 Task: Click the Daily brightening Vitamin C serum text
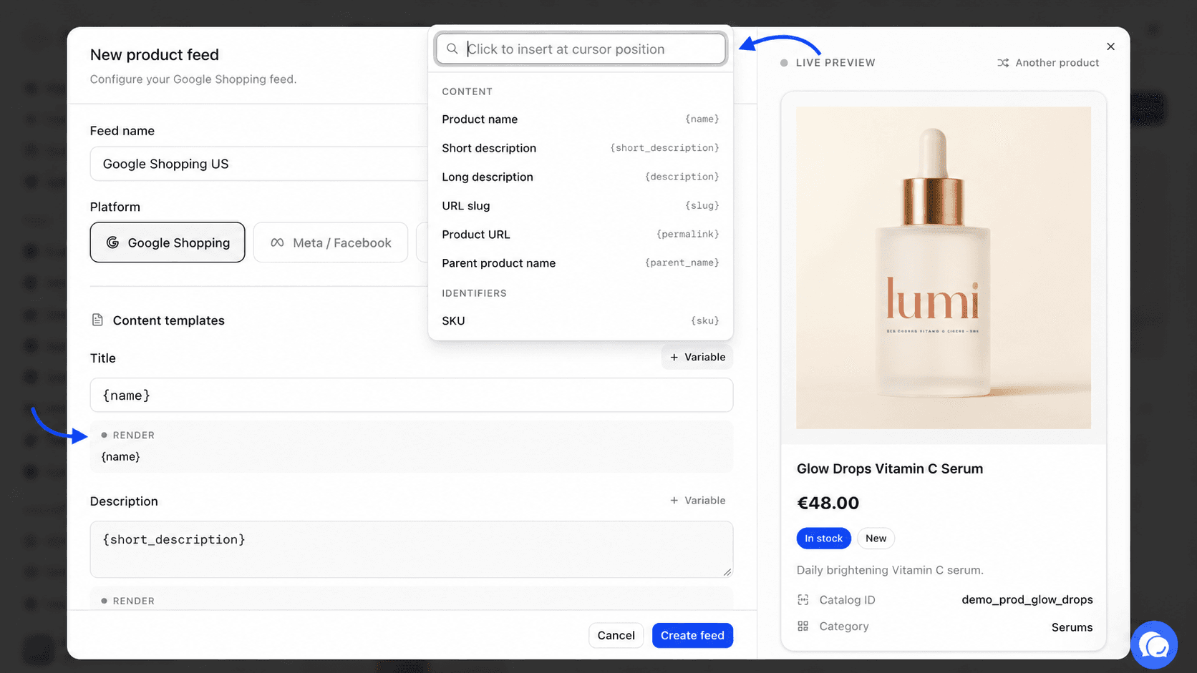coord(890,570)
